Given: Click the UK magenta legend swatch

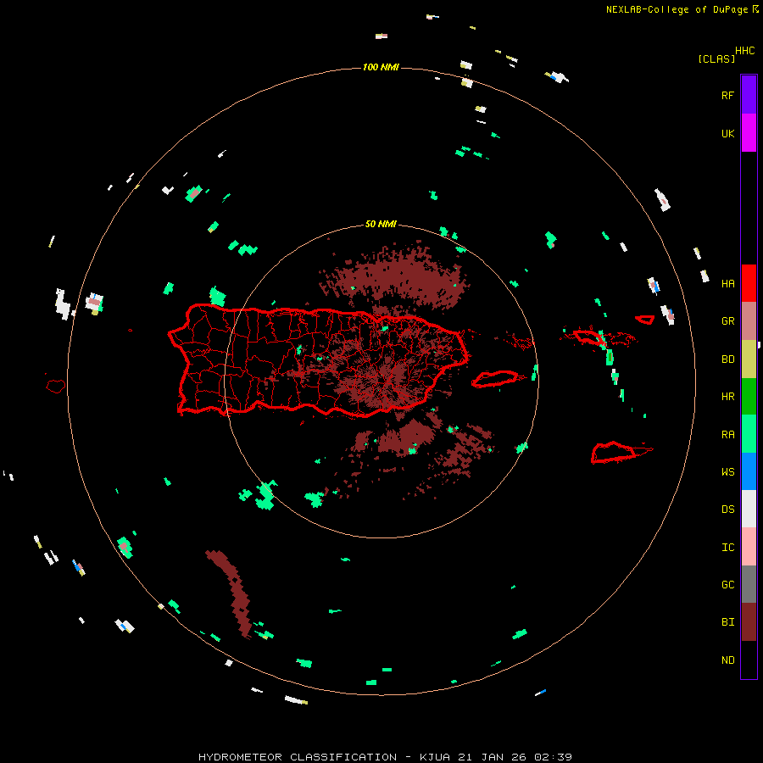Looking at the screenshot, I should pyautogui.click(x=749, y=133).
